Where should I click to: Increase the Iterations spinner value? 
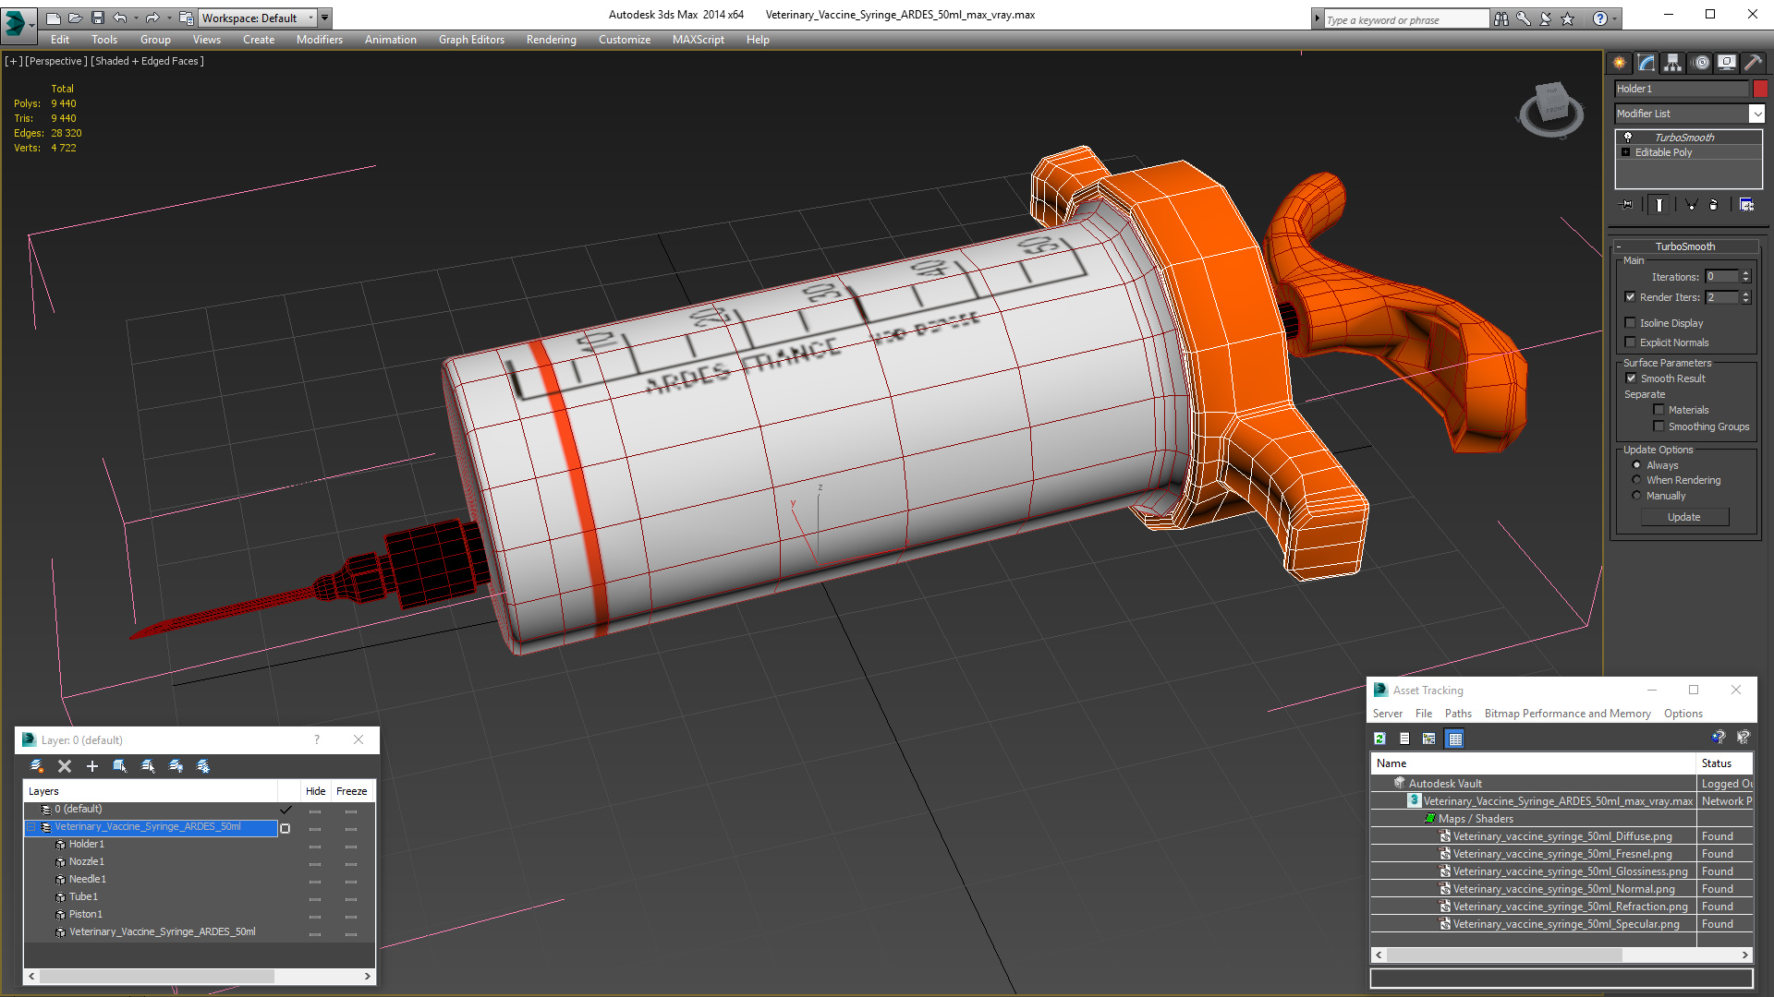click(1746, 273)
